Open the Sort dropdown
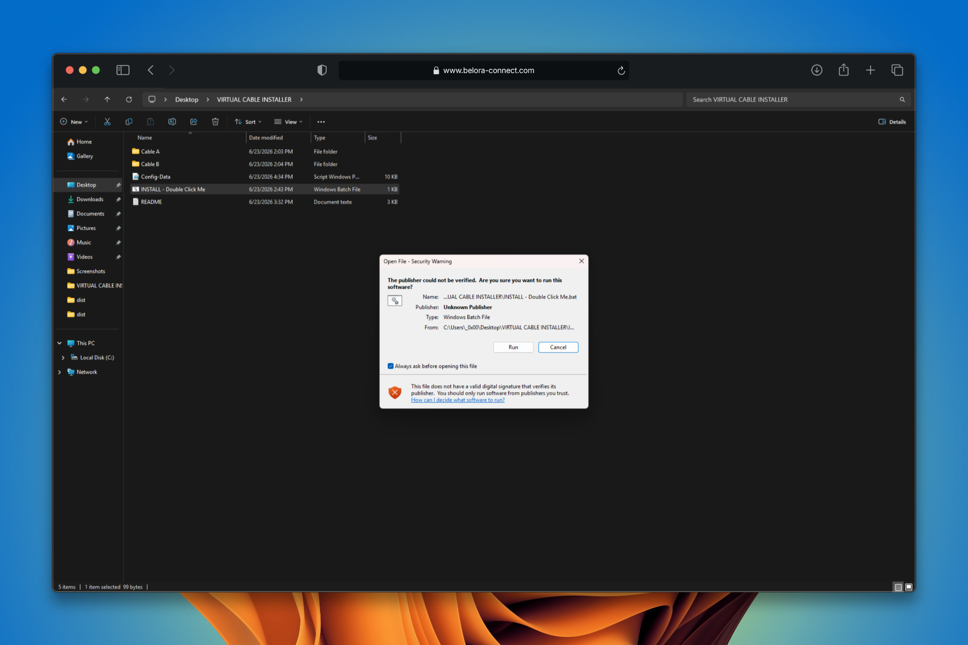This screenshot has width=968, height=645. point(248,122)
